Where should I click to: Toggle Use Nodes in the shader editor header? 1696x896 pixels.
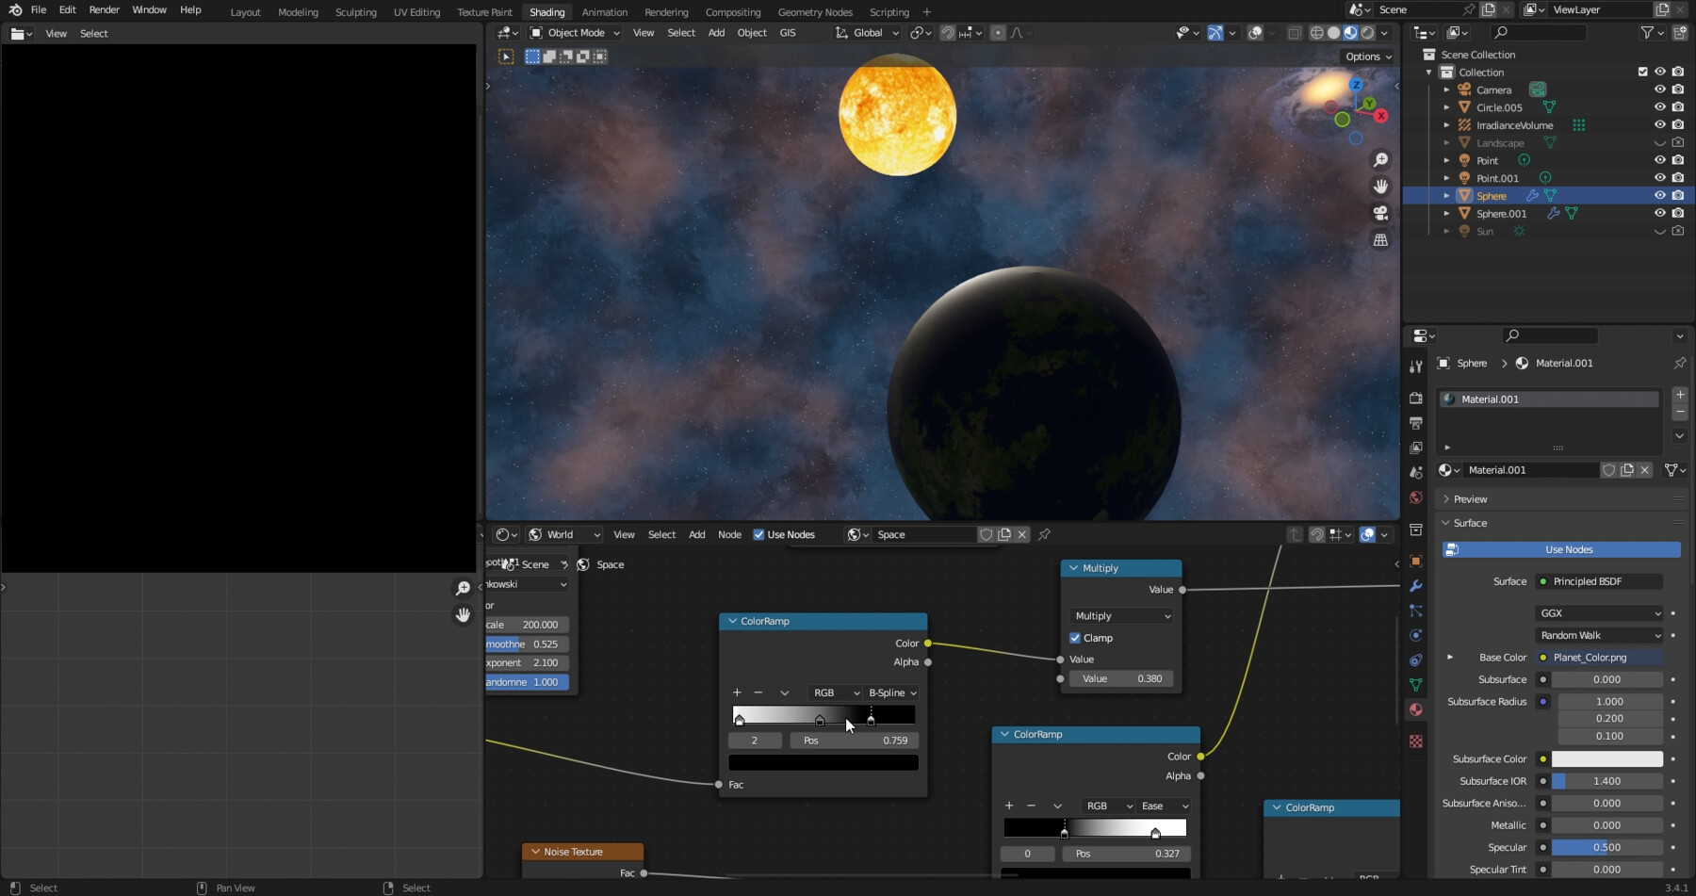point(759,534)
